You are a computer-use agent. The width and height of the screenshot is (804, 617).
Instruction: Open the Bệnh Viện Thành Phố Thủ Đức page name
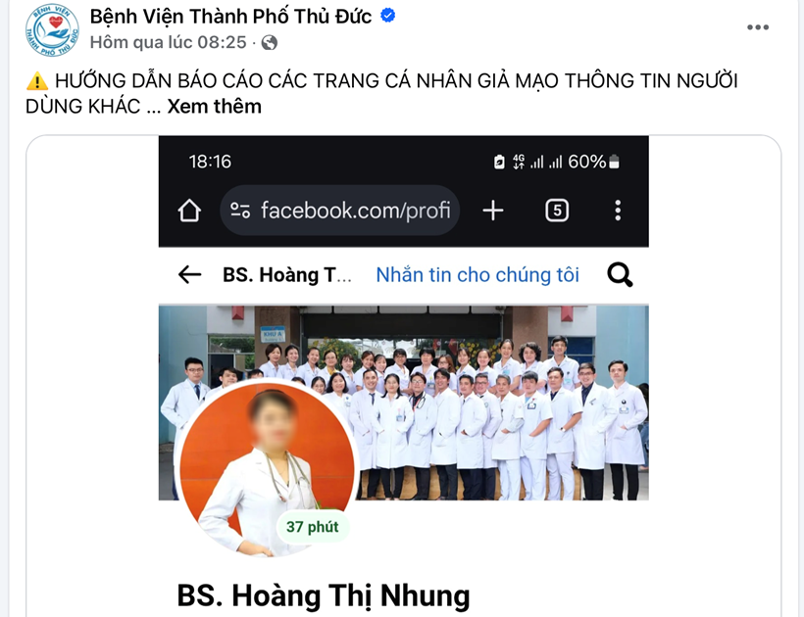point(230,17)
